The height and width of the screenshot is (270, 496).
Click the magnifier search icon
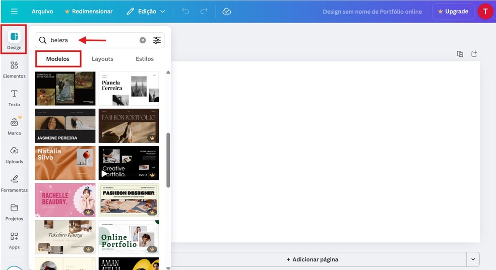pos(43,40)
